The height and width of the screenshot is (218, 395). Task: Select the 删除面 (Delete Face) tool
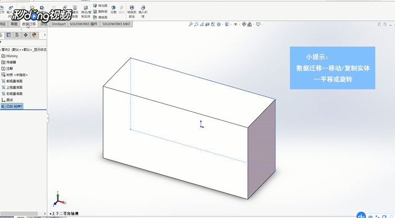(x=100, y=12)
